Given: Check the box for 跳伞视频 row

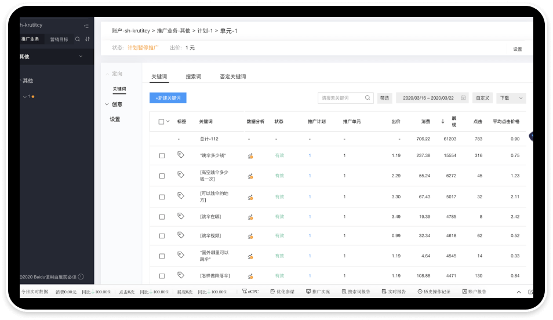Looking at the screenshot, I should click(162, 236).
